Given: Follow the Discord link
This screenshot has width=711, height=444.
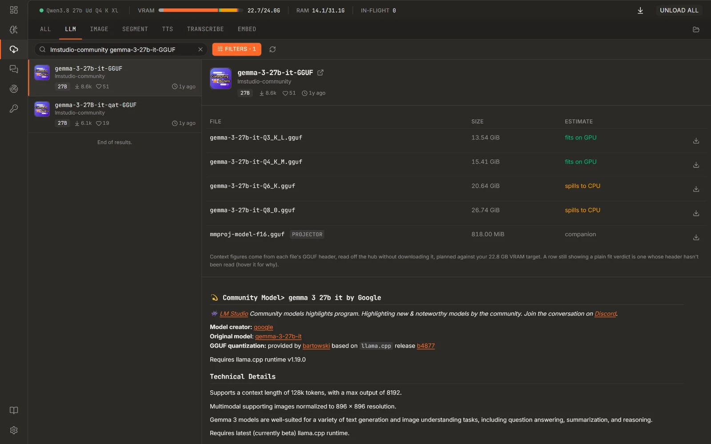Looking at the screenshot, I should pyautogui.click(x=605, y=313).
